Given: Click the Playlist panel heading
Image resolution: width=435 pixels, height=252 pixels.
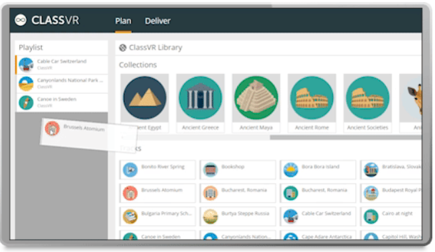Looking at the screenshot, I should tap(31, 48).
